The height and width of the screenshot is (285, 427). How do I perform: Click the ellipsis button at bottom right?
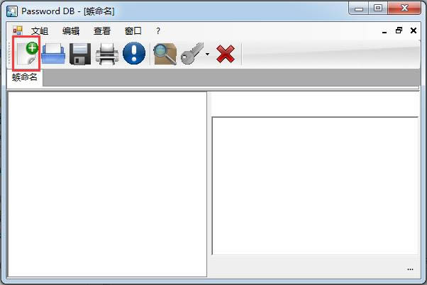pos(411,269)
